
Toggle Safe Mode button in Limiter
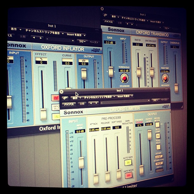coord(129,175)
